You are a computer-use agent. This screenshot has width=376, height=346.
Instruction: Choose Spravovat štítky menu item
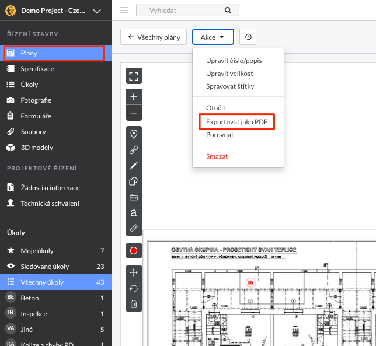[230, 86]
